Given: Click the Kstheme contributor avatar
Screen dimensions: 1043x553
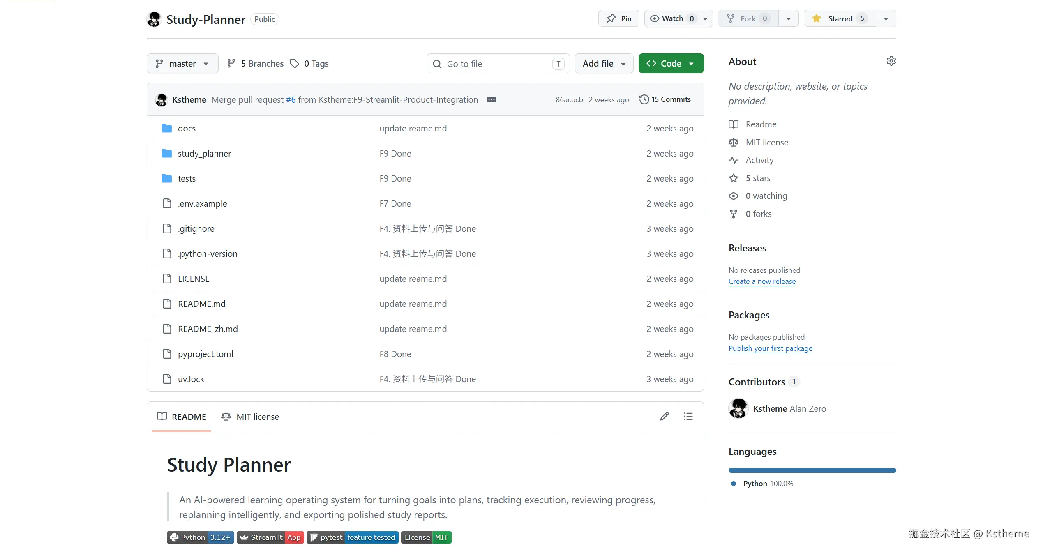Looking at the screenshot, I should pyautogui.click(x=738, y=408).
